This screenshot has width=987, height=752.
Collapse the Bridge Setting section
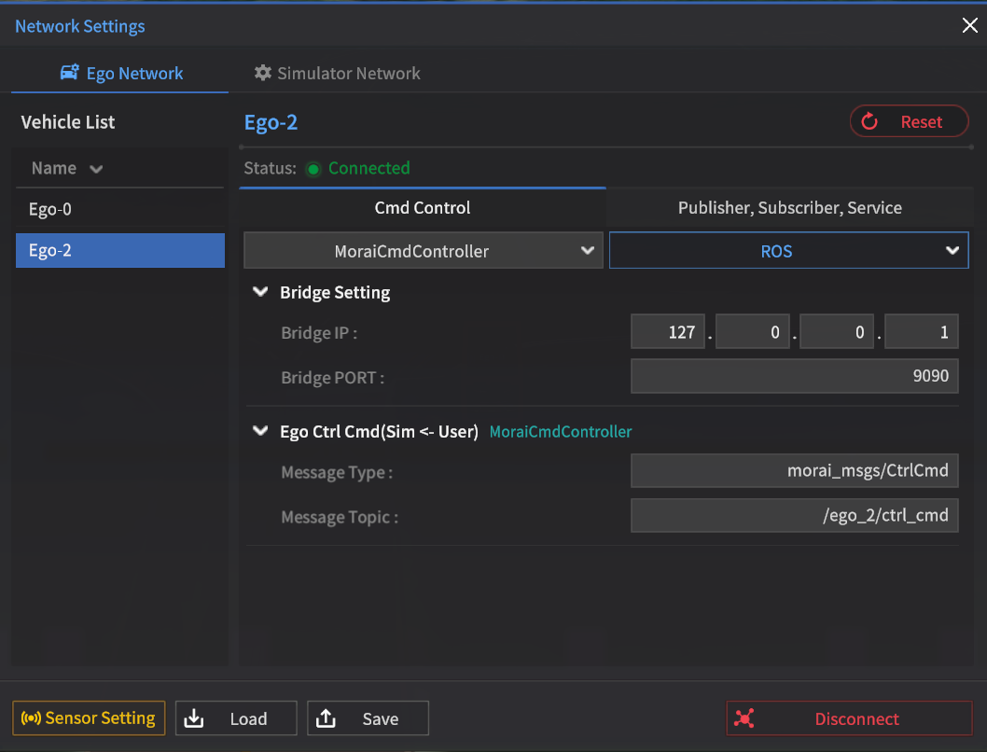(x=260, y=292)
